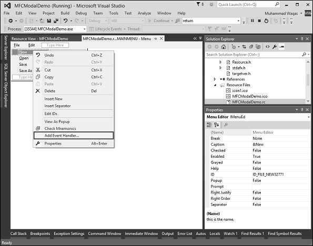313x246 pixels.
Task: Select MFCModalDemo.ico in Solution Explorer
Action: point(249,96)
